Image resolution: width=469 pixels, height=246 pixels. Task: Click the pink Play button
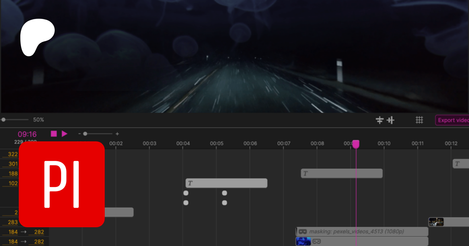tap(64, 134)
